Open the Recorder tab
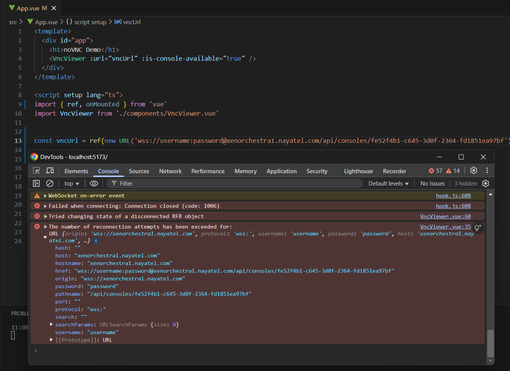Screen dimensions: 510x371 click(394, 171)
